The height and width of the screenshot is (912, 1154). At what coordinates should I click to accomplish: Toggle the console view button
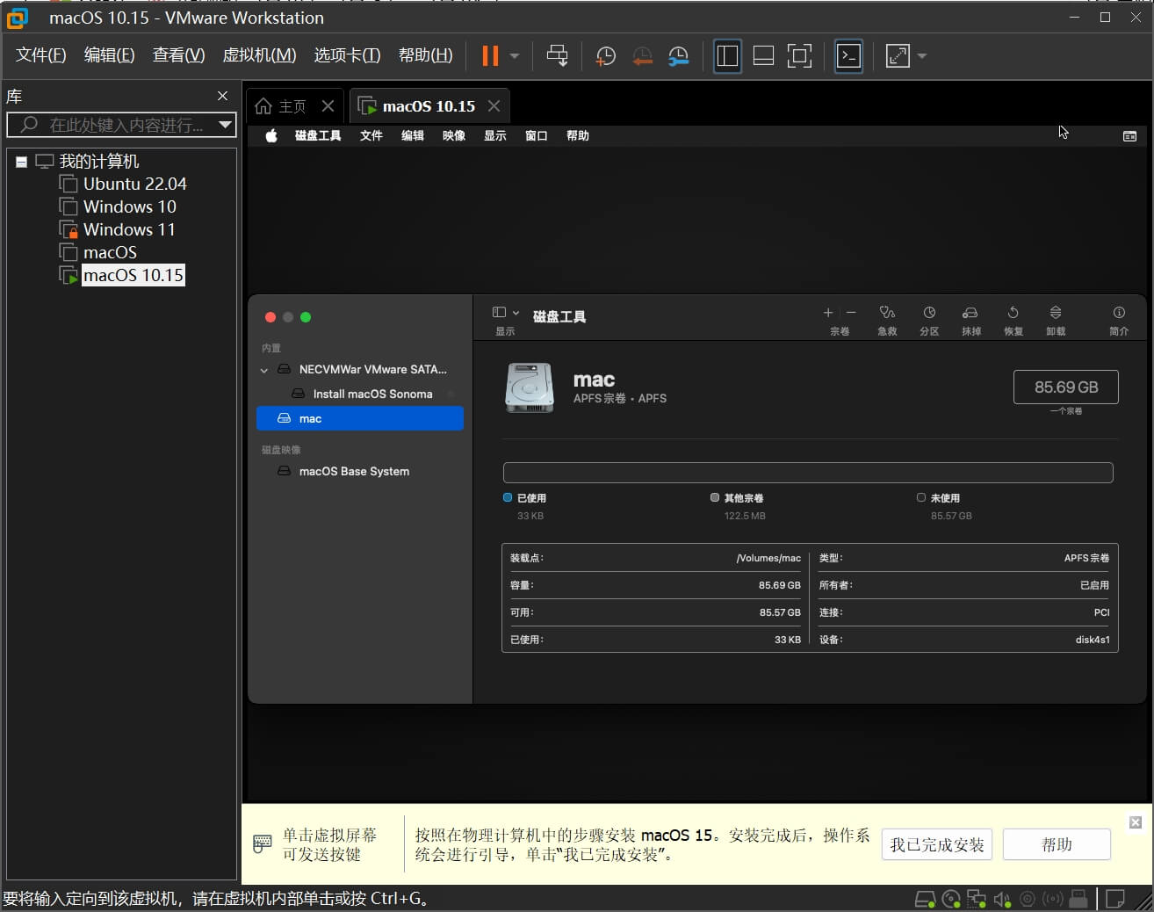click(x=848, y=56)
